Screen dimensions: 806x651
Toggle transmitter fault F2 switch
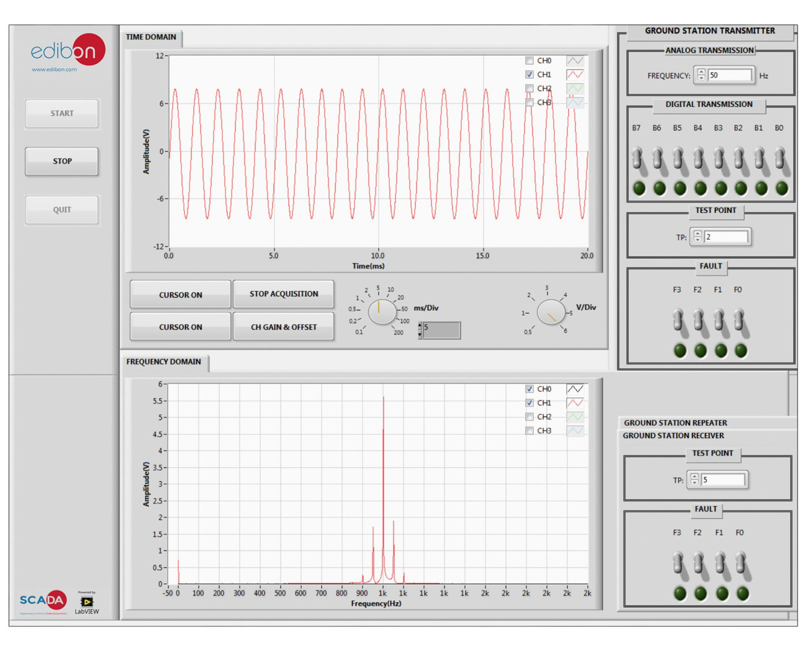coord(698,321)
